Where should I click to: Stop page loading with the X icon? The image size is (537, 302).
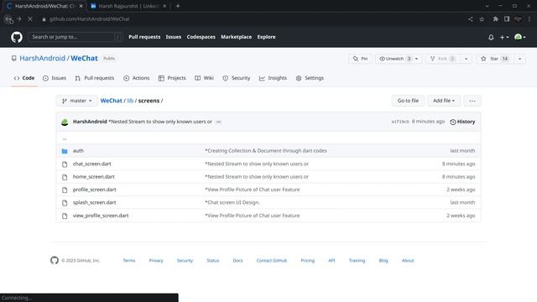[30, 19]
